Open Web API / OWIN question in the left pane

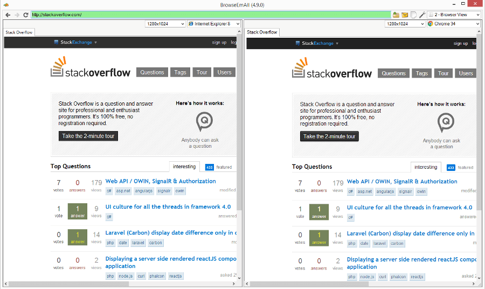[161, 181]
